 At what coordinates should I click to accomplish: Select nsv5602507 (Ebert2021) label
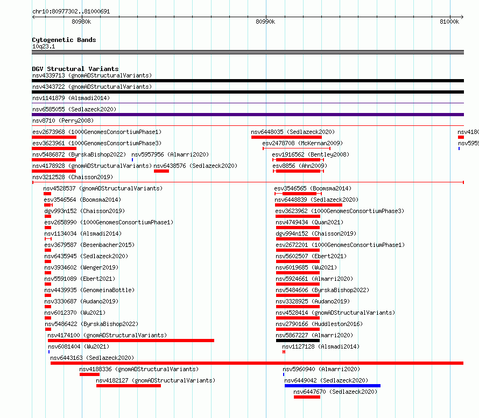(x=311, y=256)
